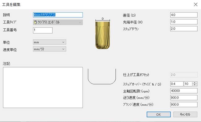
Task: Open the 速度単位 mm/分 dropdown
Action: tap(49, 49)
